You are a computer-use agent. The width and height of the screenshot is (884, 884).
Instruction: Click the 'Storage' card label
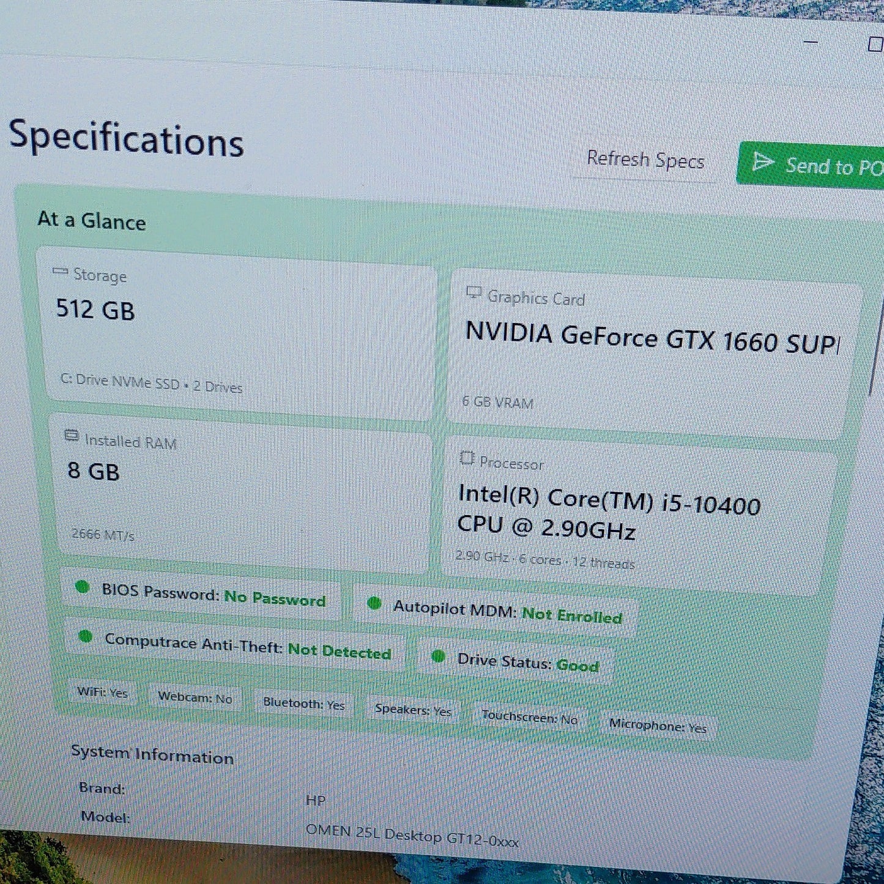(100, 276)
